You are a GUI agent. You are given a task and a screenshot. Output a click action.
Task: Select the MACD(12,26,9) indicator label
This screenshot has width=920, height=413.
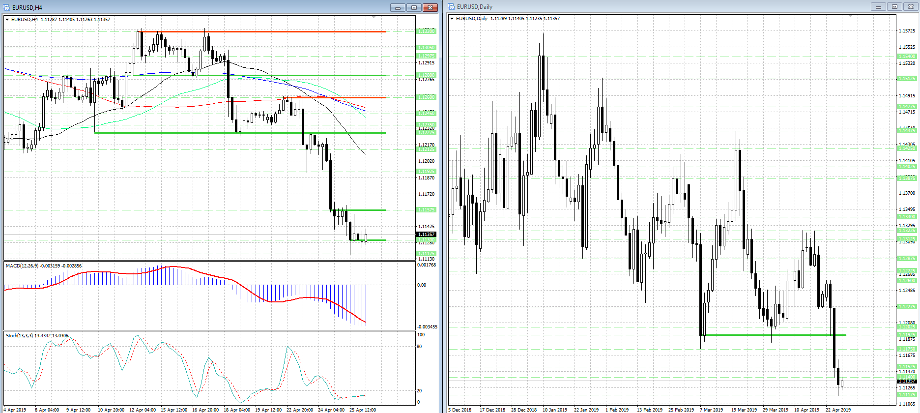click(43, 266)
